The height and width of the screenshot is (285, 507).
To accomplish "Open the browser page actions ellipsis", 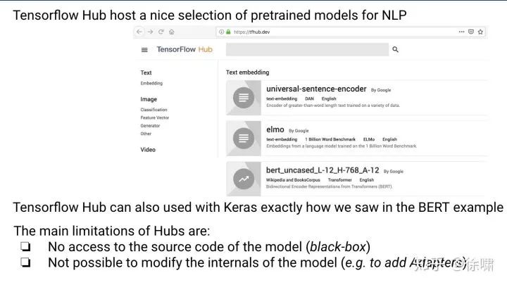I will pyautogui.click(x=461, y=32).
